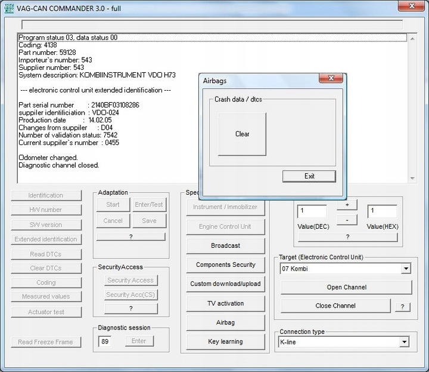Click the Value(HEX) input field

point(382,211)
